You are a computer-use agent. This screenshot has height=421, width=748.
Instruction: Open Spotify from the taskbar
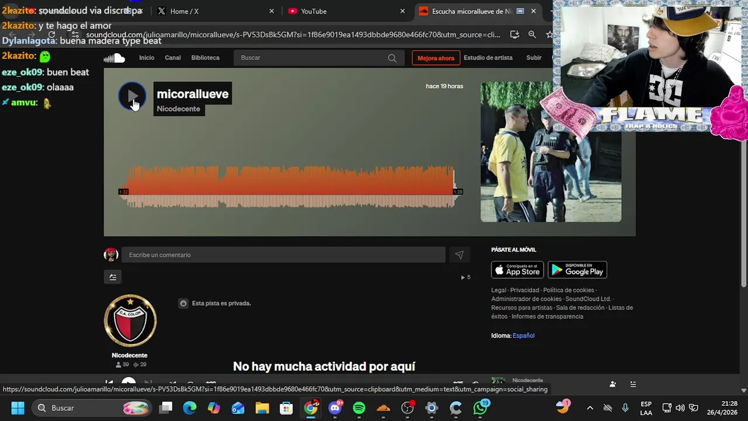pyautogui.click(x=359, y=408)
